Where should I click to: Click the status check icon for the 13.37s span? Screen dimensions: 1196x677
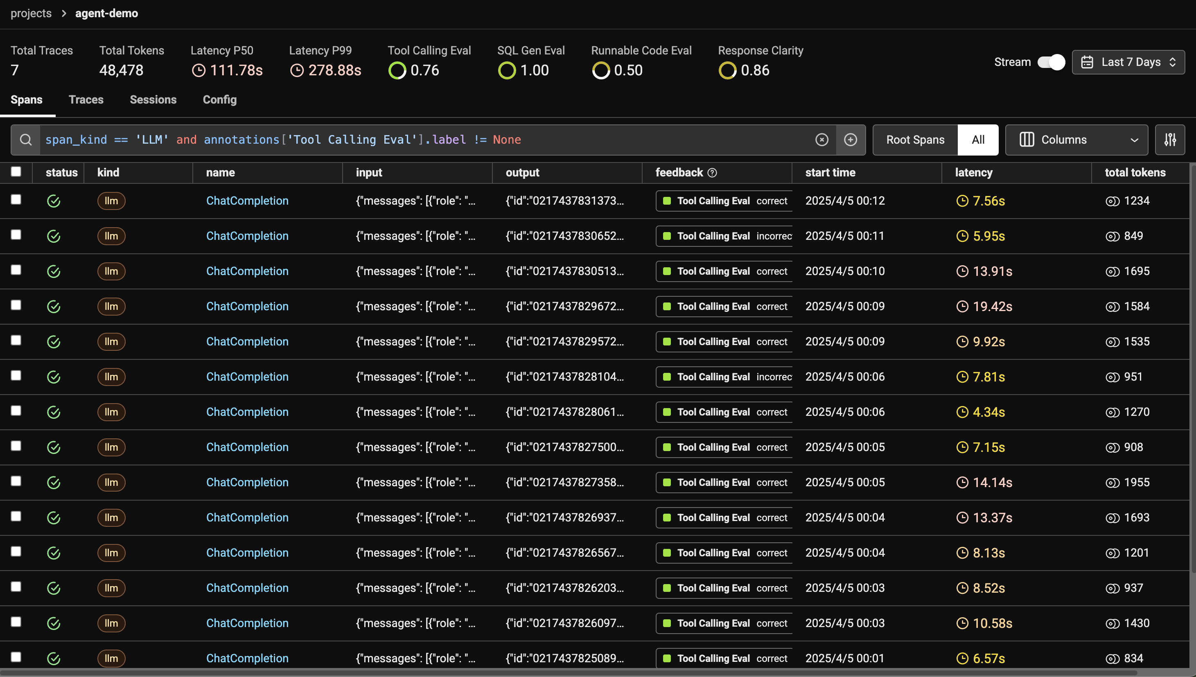coord(54,518)
